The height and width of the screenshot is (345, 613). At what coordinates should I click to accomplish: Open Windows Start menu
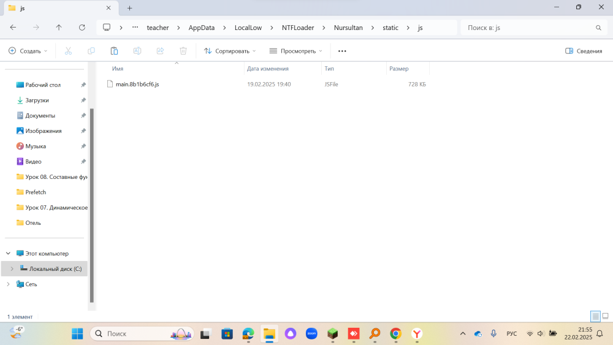(x=77, y=334)
